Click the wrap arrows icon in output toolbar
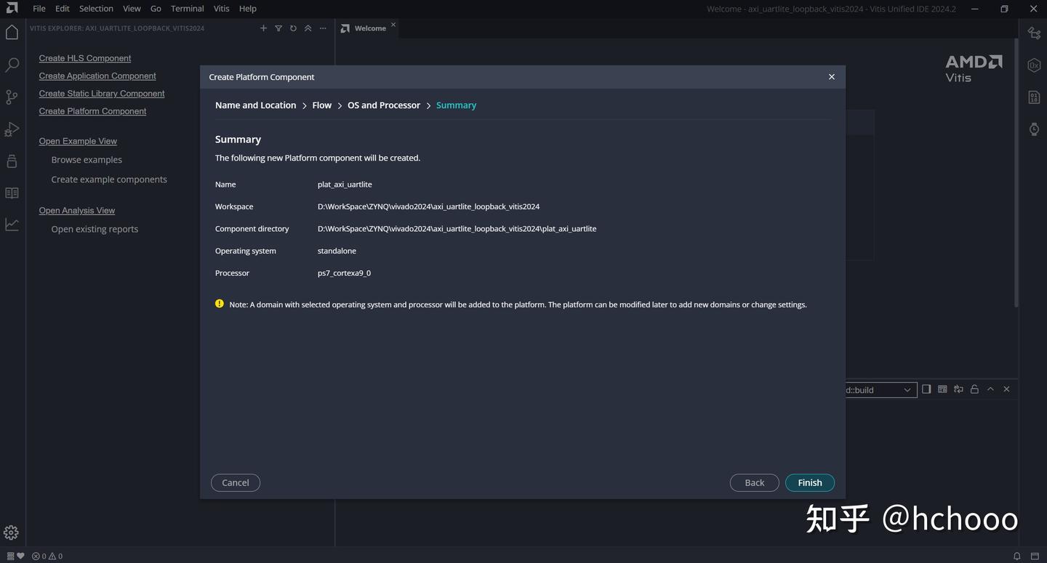1047x563 pixels. click(958, 389)
